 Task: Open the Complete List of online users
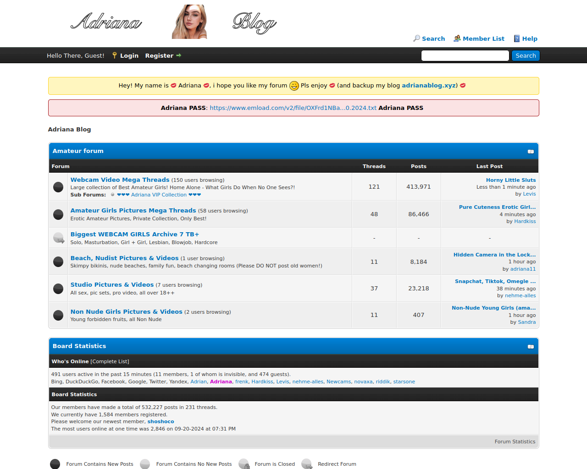point(110,361)
